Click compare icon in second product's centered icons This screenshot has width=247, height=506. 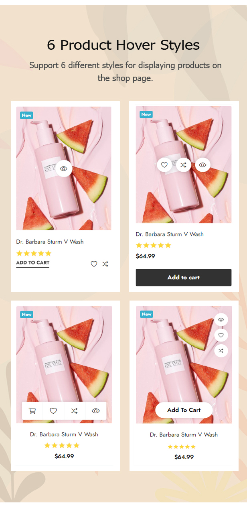click(x=183, y=165)
